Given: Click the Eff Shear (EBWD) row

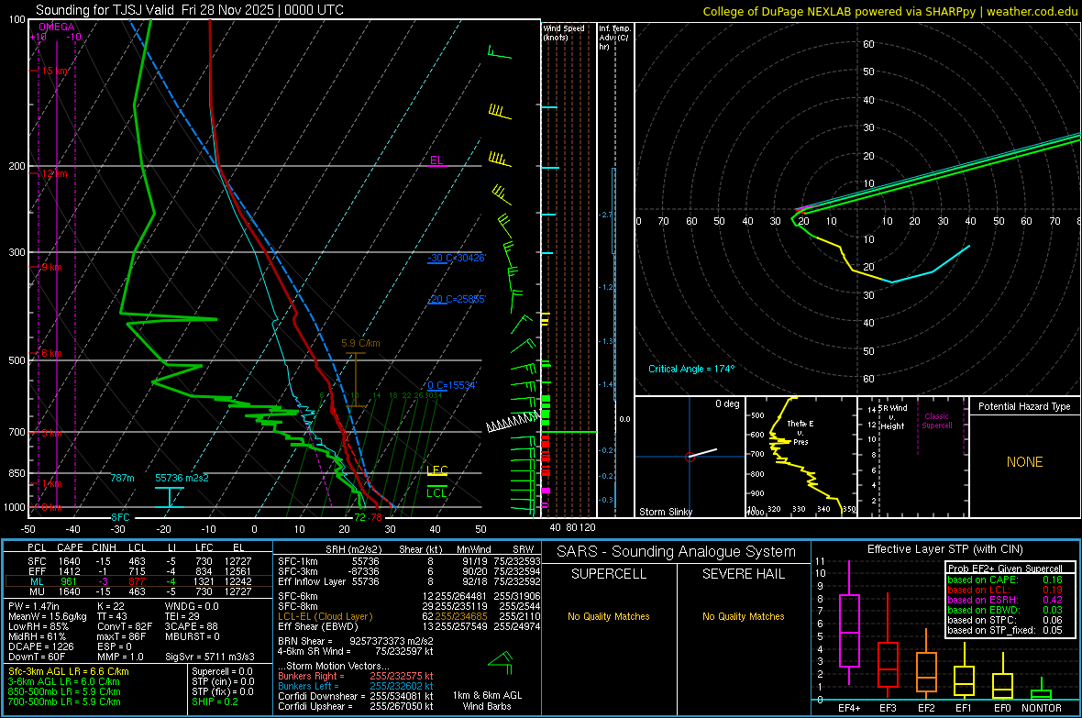Looking at the screenshot, I should [409, 626].
